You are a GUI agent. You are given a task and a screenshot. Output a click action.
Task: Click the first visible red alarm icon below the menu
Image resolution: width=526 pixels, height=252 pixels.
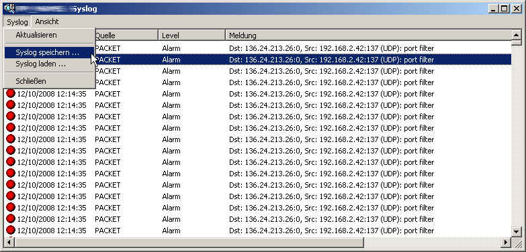[11, 94]
